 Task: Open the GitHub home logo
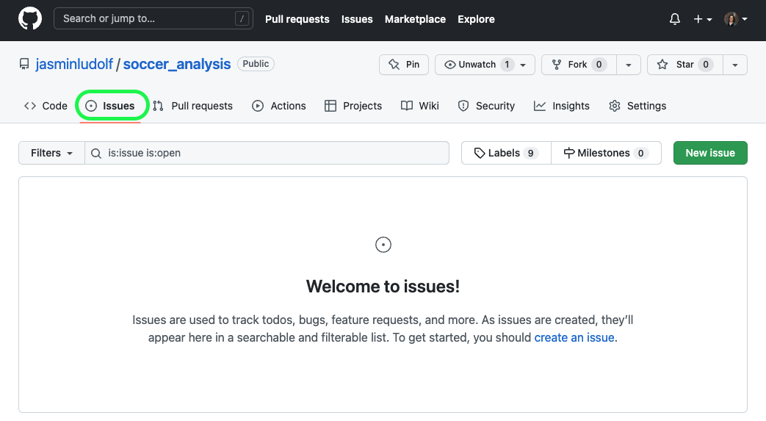coord(30,19)
